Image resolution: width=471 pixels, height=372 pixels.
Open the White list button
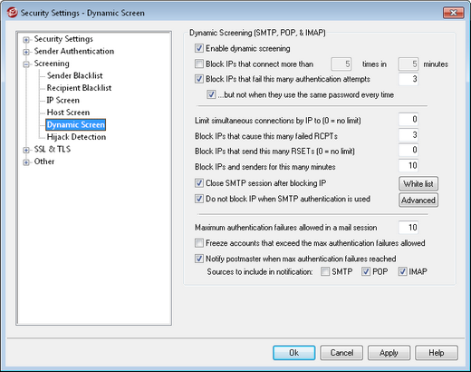pos(418,184)
